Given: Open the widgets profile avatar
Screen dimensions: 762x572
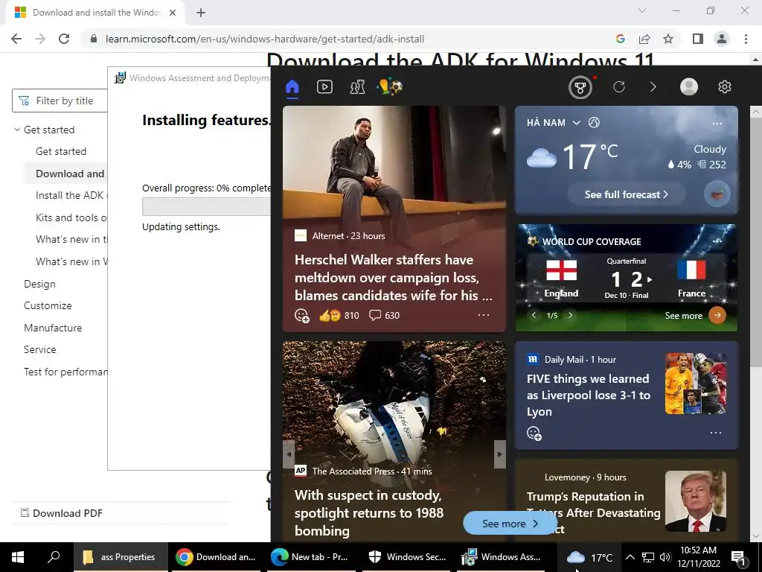Looking at the screenshot, I should tap(688, 87).
